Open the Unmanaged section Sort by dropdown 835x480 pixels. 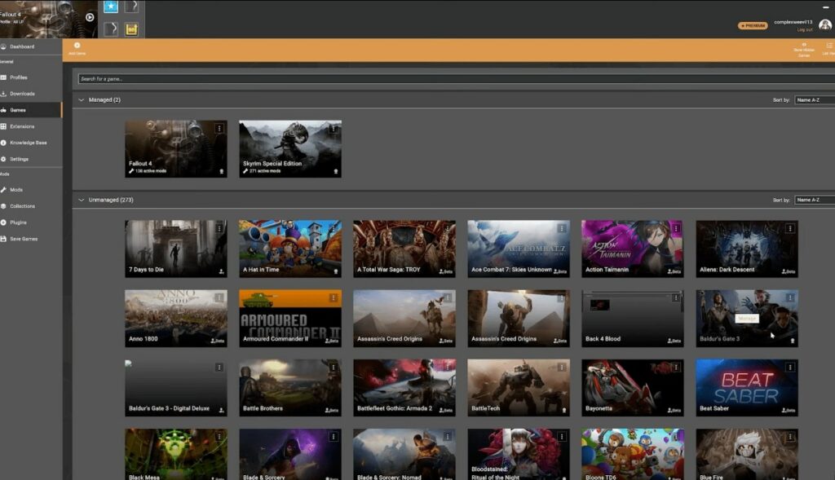pos(814,200)
